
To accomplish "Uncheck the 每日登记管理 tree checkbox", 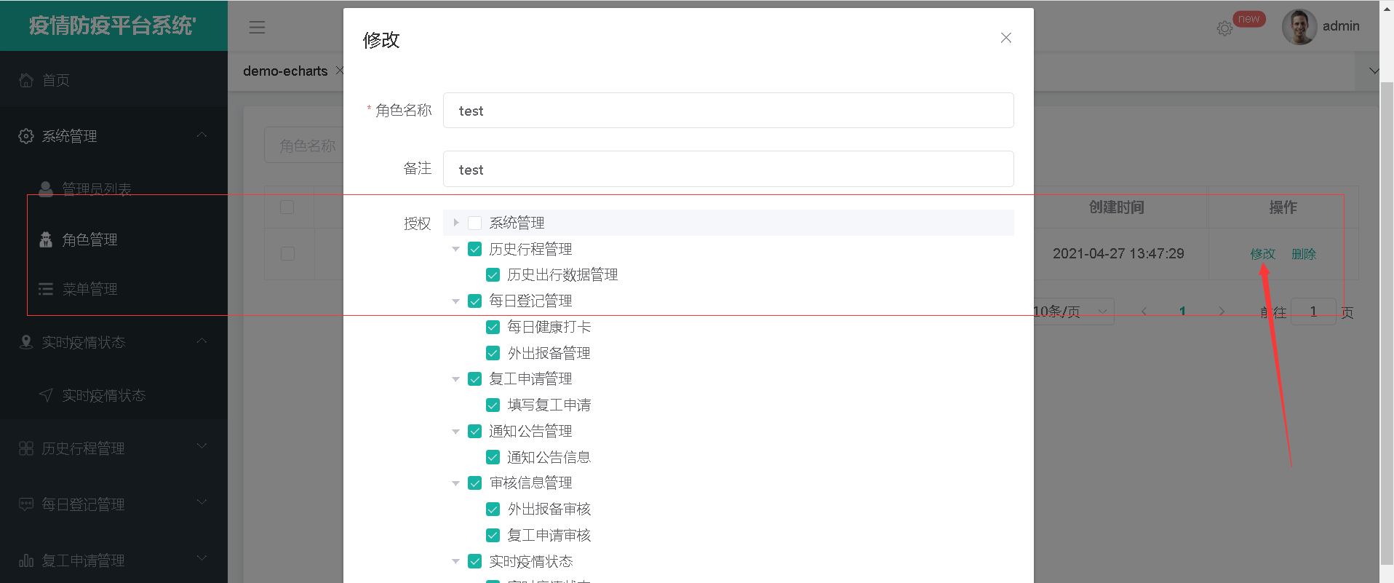I will pos(474,301).
